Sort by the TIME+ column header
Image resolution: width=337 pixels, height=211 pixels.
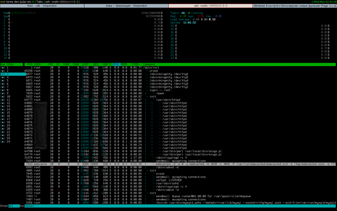(x=136, y=65)
